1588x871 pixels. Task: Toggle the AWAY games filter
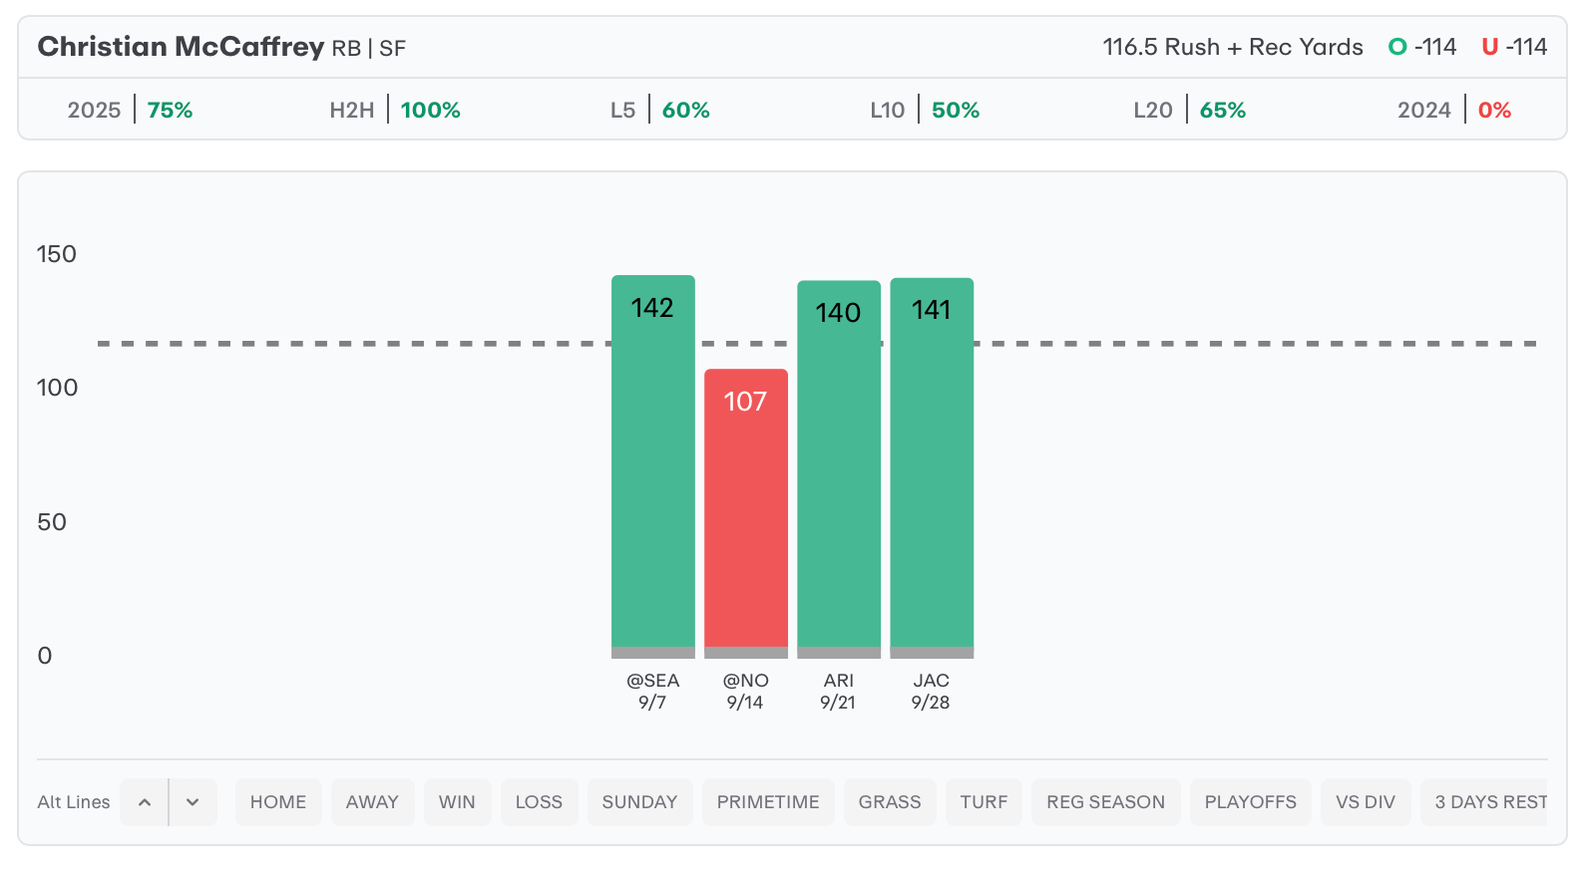(x=372, y=802)
